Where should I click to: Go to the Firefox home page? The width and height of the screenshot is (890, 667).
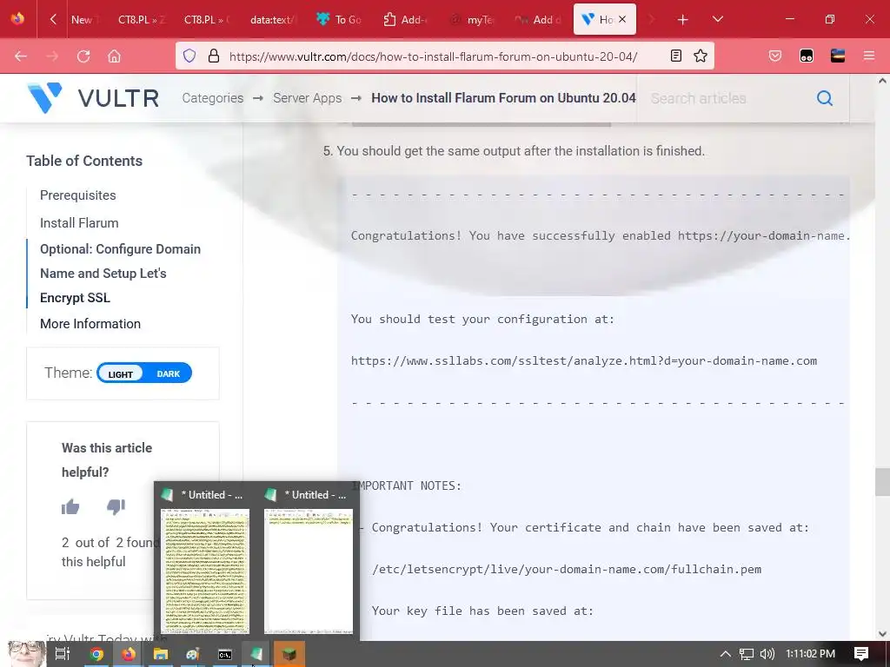click(x=114, y=56)
